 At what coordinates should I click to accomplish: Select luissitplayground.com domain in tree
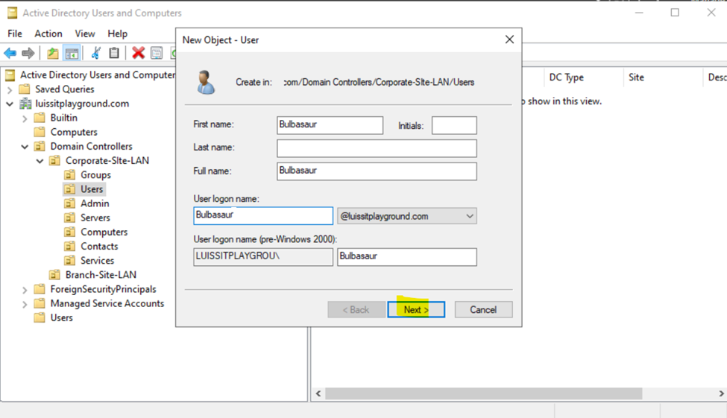pyautogui.click(x=82, y=104)
